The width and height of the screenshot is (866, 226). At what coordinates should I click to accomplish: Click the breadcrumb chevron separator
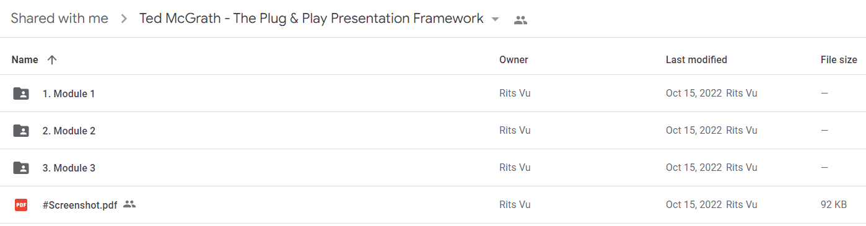click(124, 19)
